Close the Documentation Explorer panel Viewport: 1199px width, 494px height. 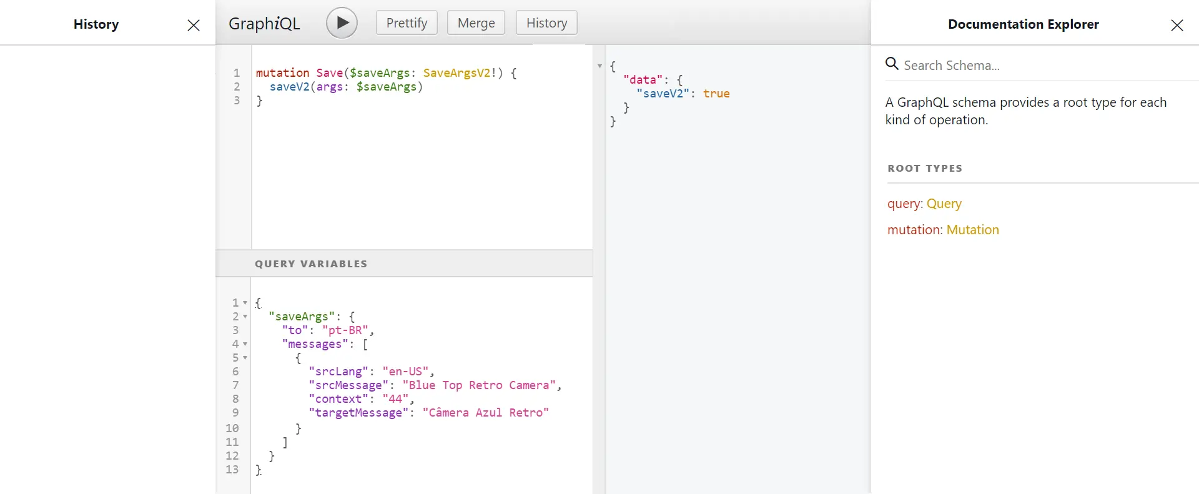(x=1177, y=25)
